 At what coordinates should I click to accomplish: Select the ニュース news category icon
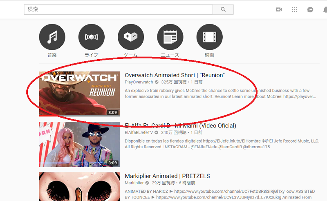tap(170, 37)
